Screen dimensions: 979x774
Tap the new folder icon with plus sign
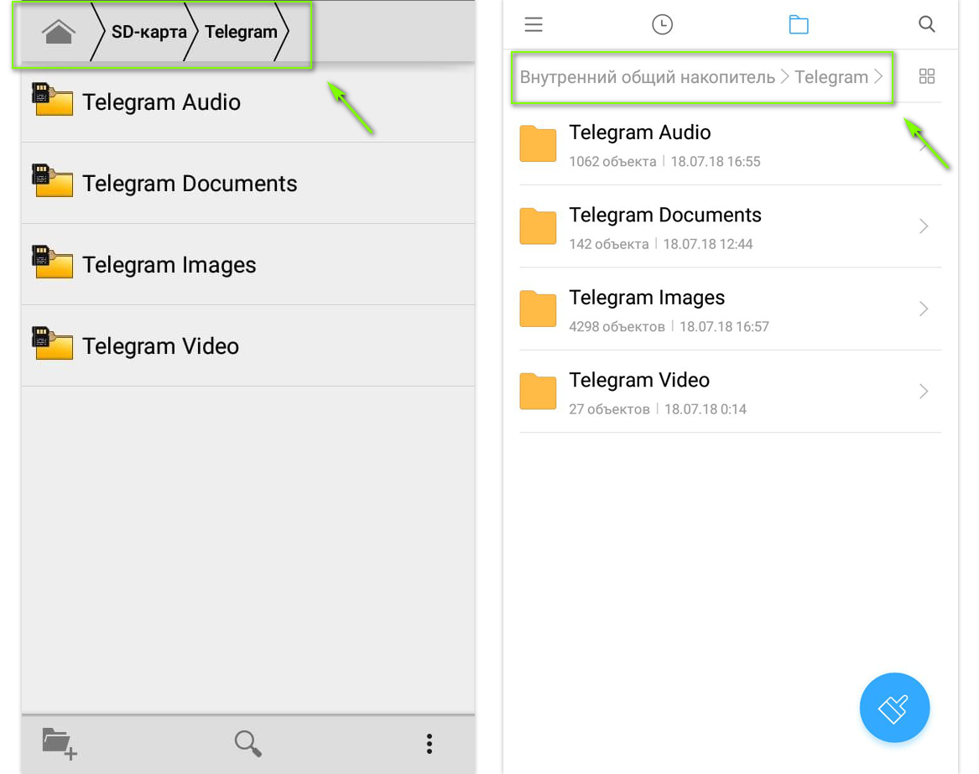tap(60, 743)
